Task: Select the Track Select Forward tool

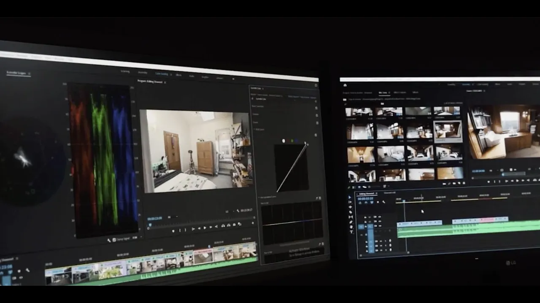Action: (350, 202)
